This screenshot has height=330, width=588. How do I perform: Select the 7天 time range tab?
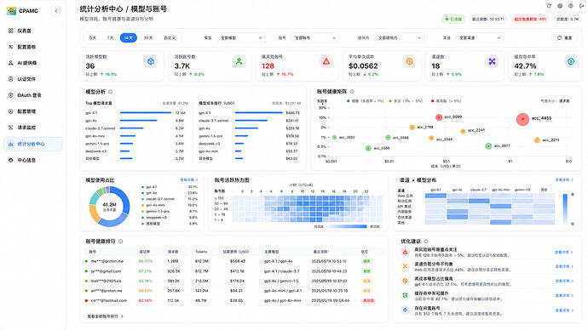(x=110, y=37)
